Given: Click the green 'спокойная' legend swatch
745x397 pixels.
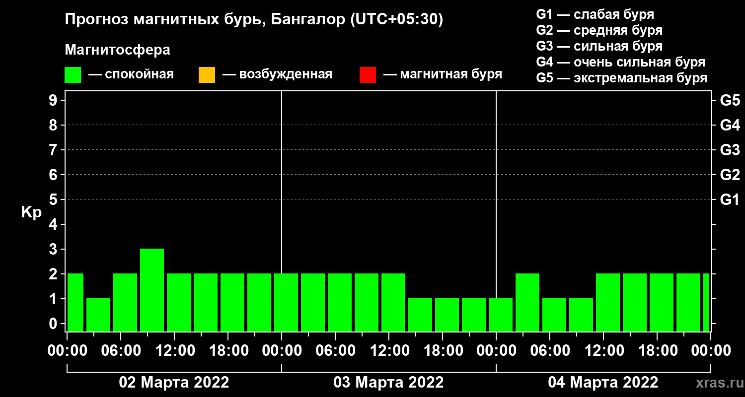Looking at the screenshot, I should pyautogui.click(x=73, y=75).
